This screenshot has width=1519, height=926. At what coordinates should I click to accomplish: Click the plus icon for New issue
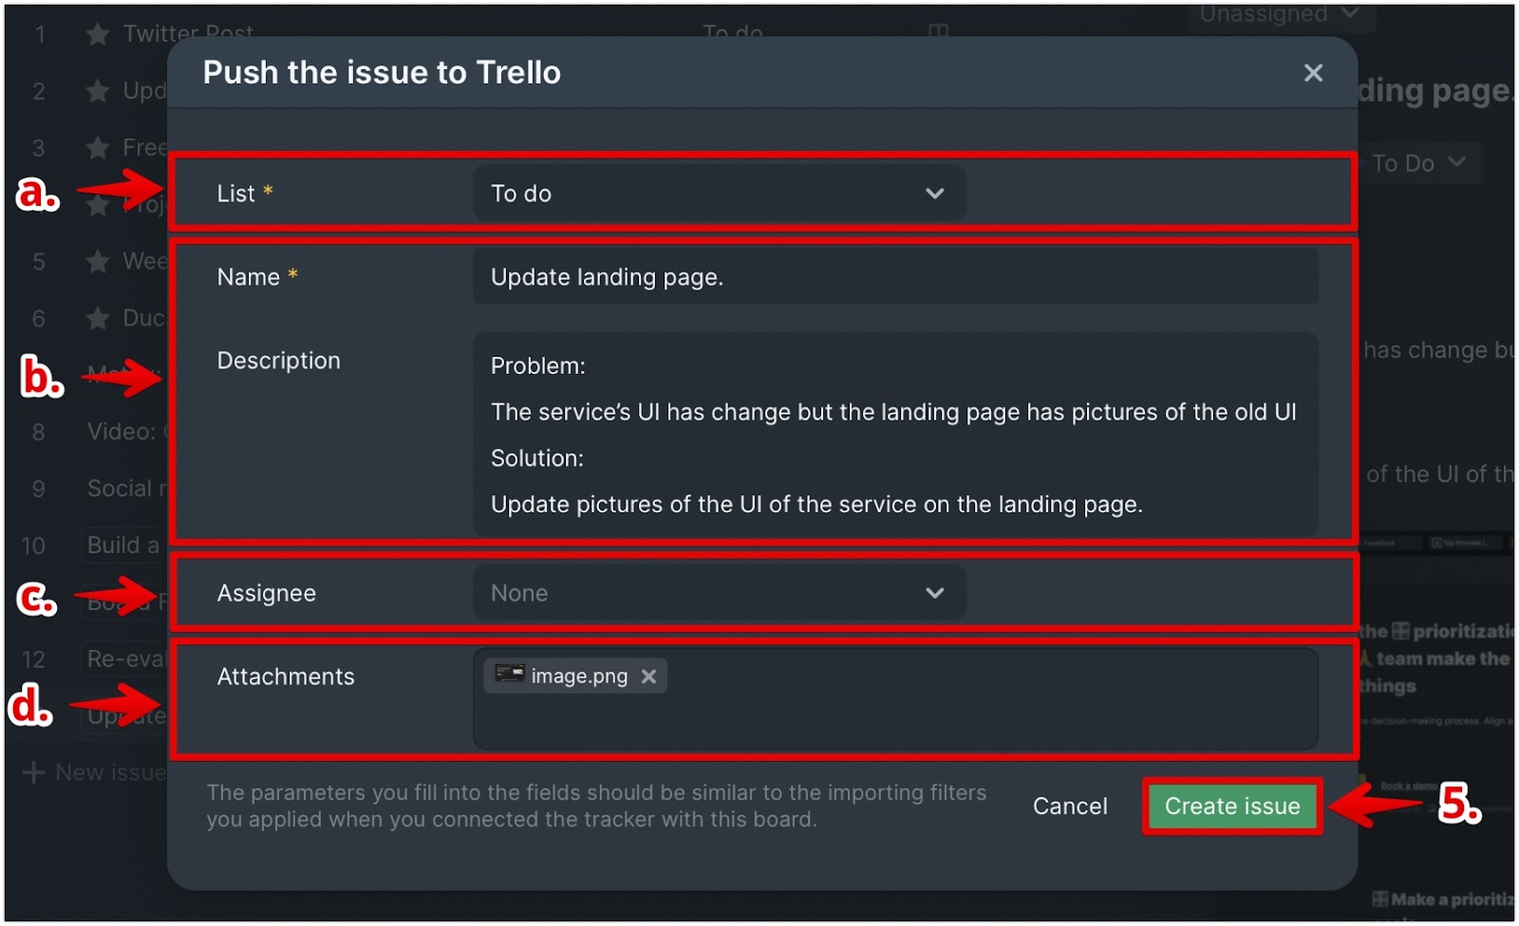point(33,773)
